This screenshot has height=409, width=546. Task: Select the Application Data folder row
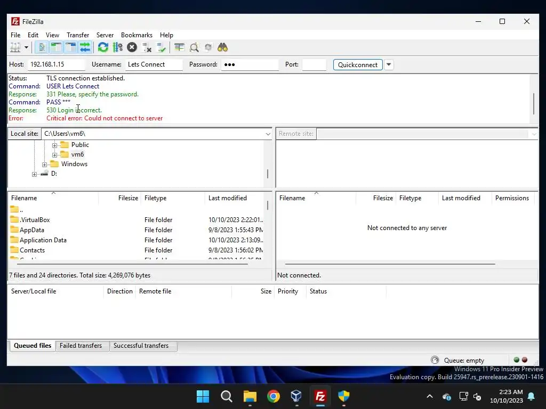pos(136,240)
